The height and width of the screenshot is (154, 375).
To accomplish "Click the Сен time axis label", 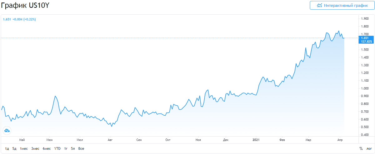I will pyautogui.click(x=139, y=140).
